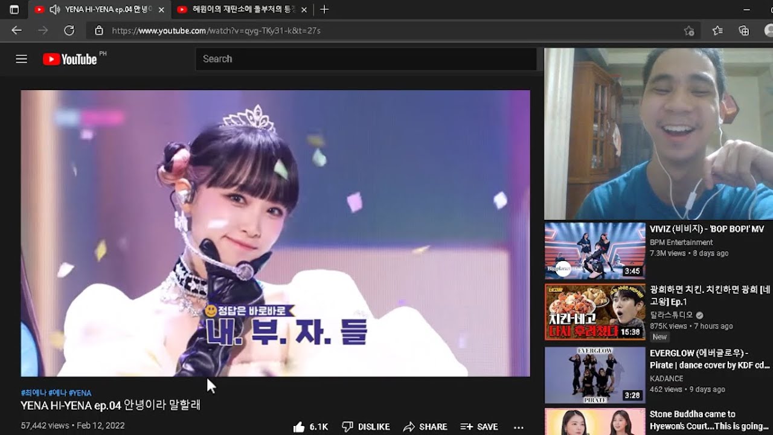
Task: Open Stone Buddha came to Hyewon's Court title
Action: 710,420
